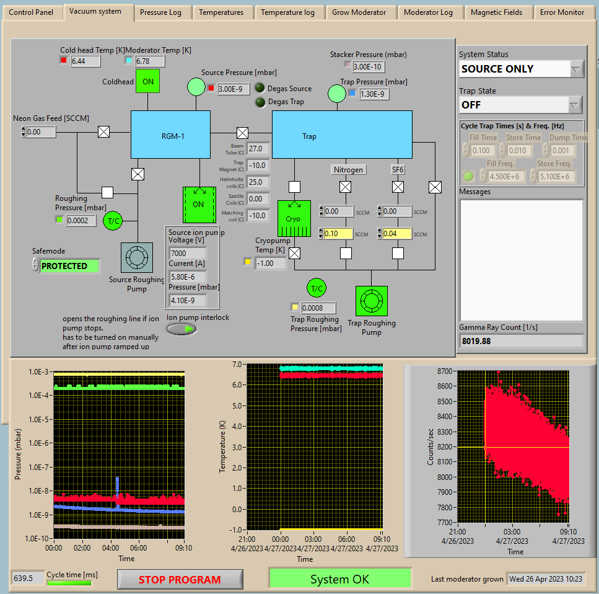Click the T/C gauge near Roughing Pressure
Screen dimensions: 599x594
click(113, 220)
